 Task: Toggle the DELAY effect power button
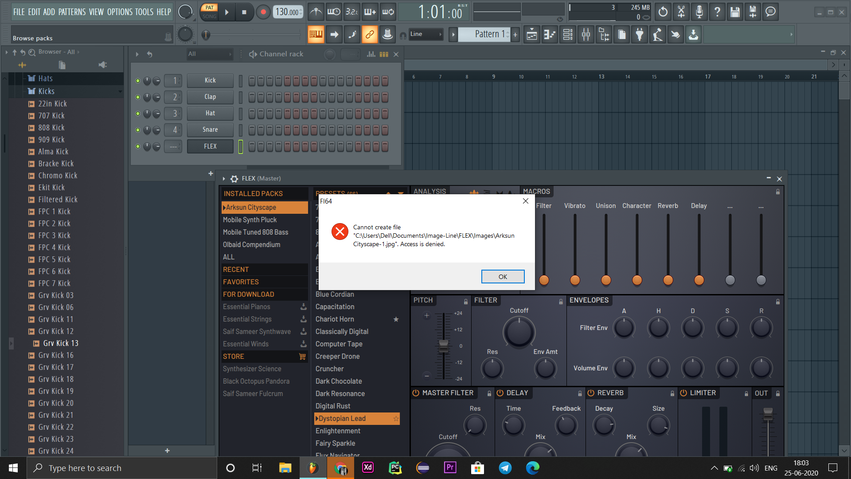[x=500, y=393]
